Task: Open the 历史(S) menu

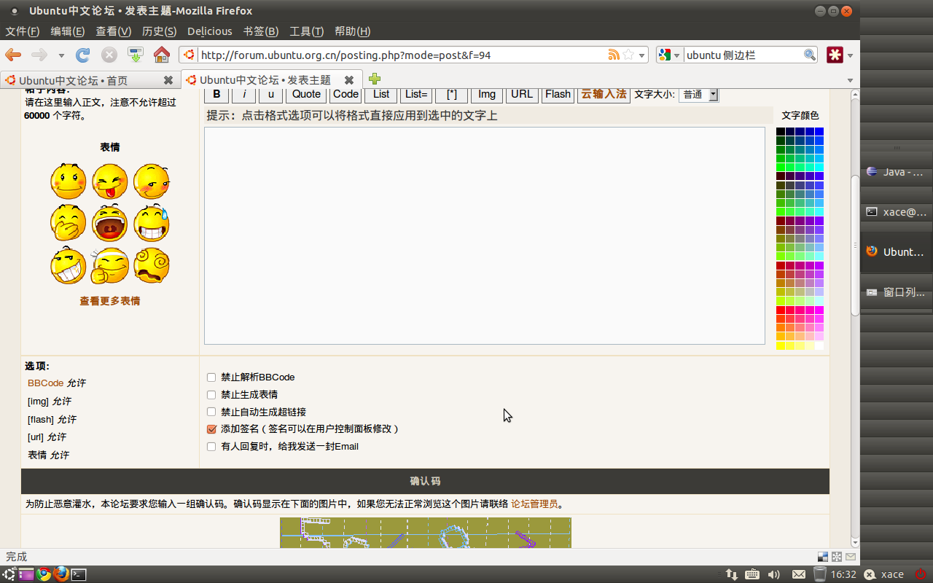Action: (x=159, y=31)
